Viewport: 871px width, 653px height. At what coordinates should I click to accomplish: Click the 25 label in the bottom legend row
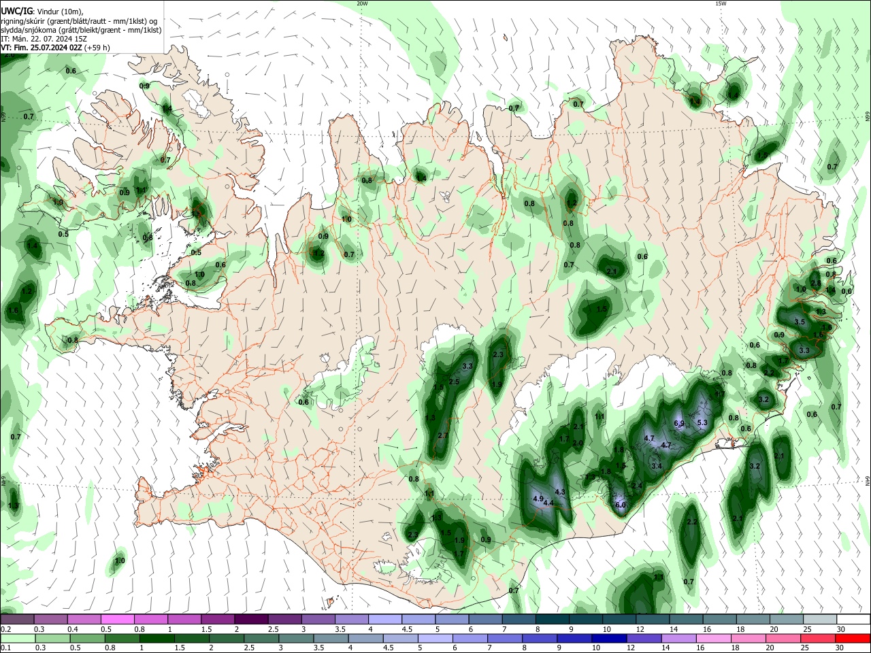pyautogui.click(x=805, y=648)
